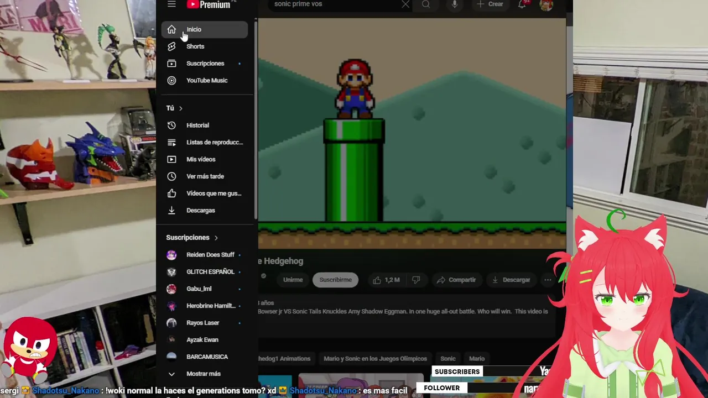The image size is (708, 398).
Task: Open the account avatar menu
Action: [x=546, y=4]
